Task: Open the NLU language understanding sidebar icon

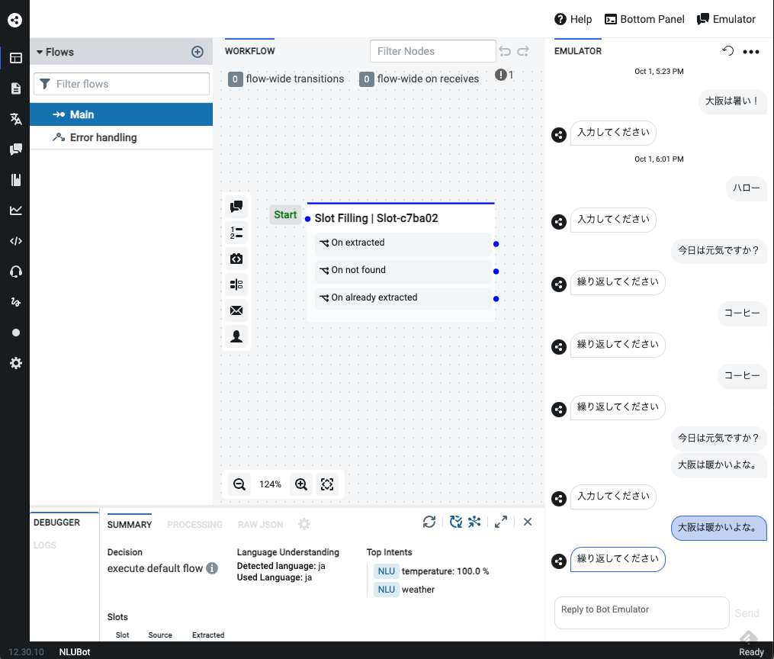Action: coord(15,119)
